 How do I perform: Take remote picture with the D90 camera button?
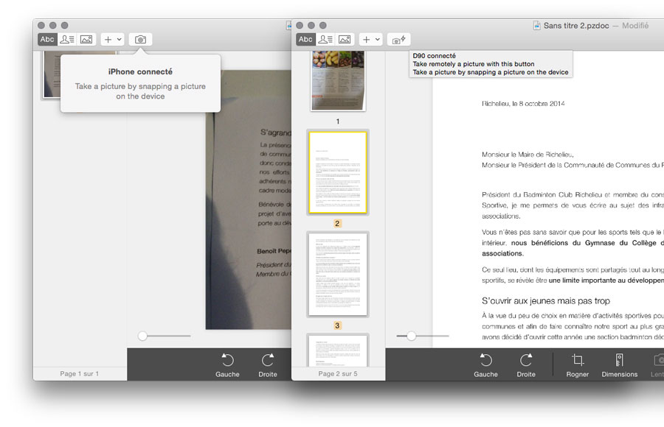(x=399, y=39)
